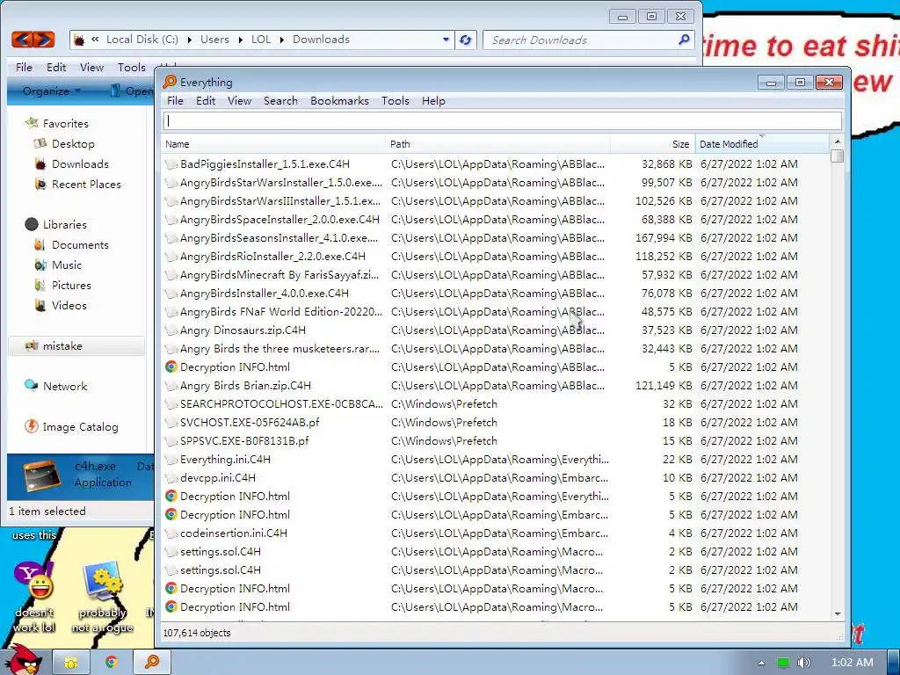
Task: Open the Everything Help menu
Action: (433, 100)
